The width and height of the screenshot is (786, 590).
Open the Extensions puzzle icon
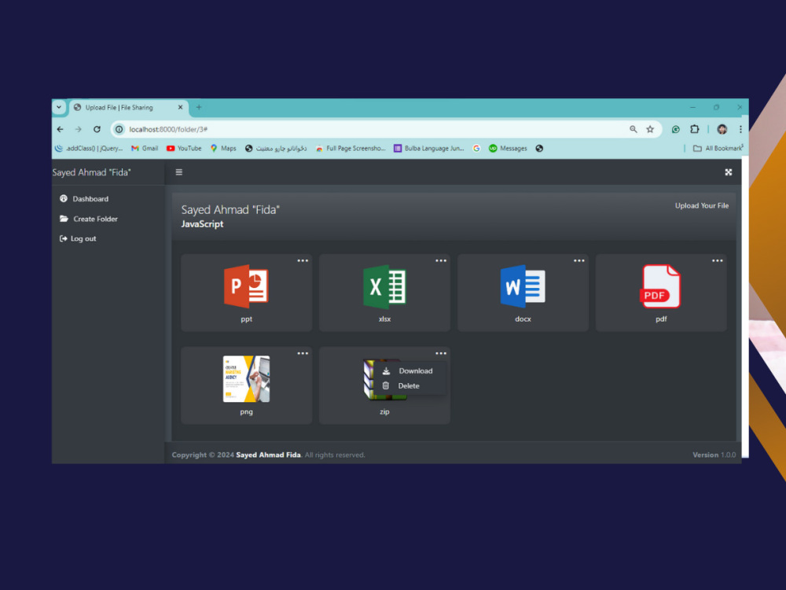[694, 130]
